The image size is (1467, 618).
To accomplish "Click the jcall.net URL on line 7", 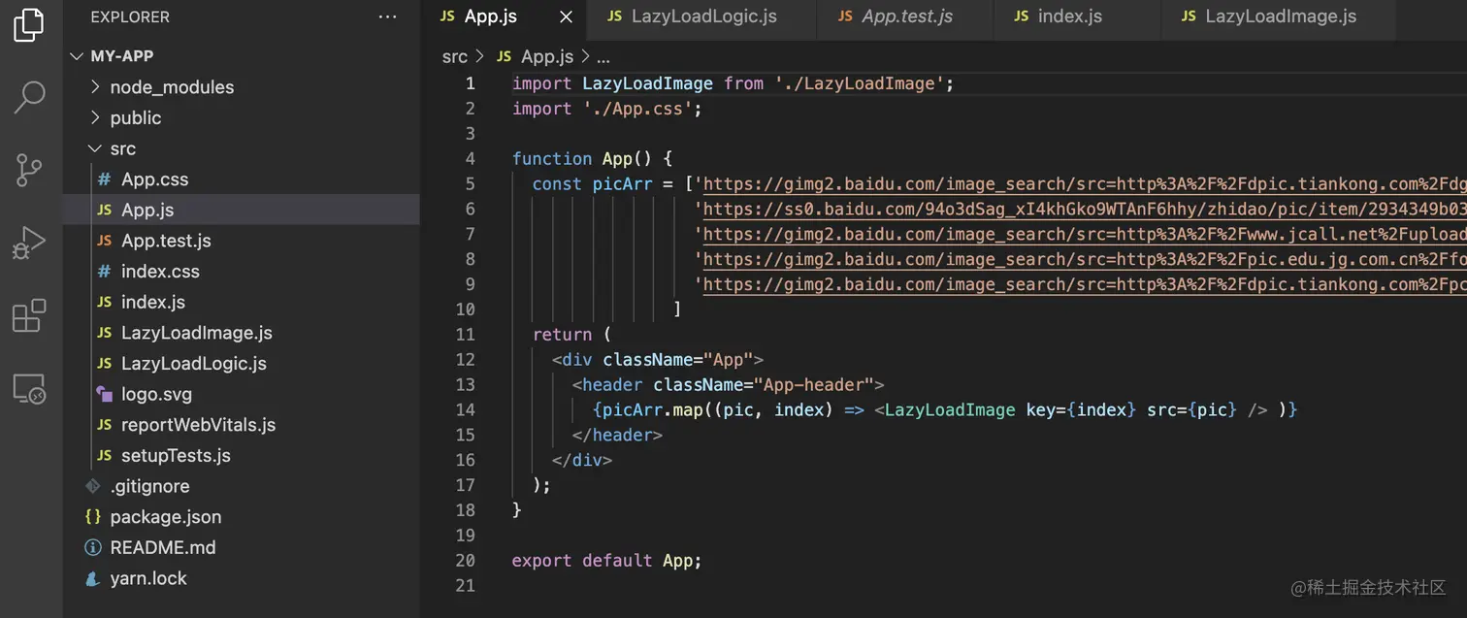I will click(x=1085, y=234).
